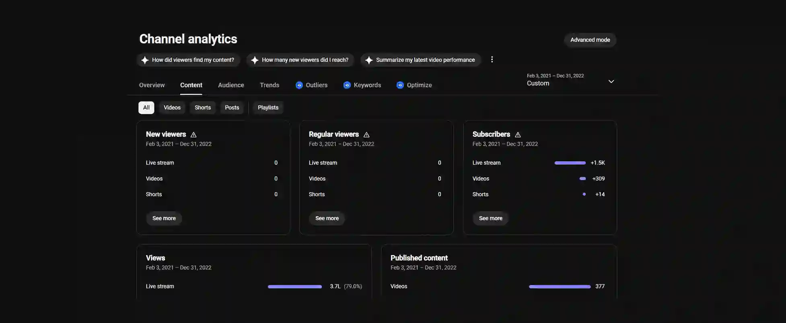Screen dimensions: 786x323
Task: Click 'Shorts' row in New viewers card
Action: coord(212,194)
